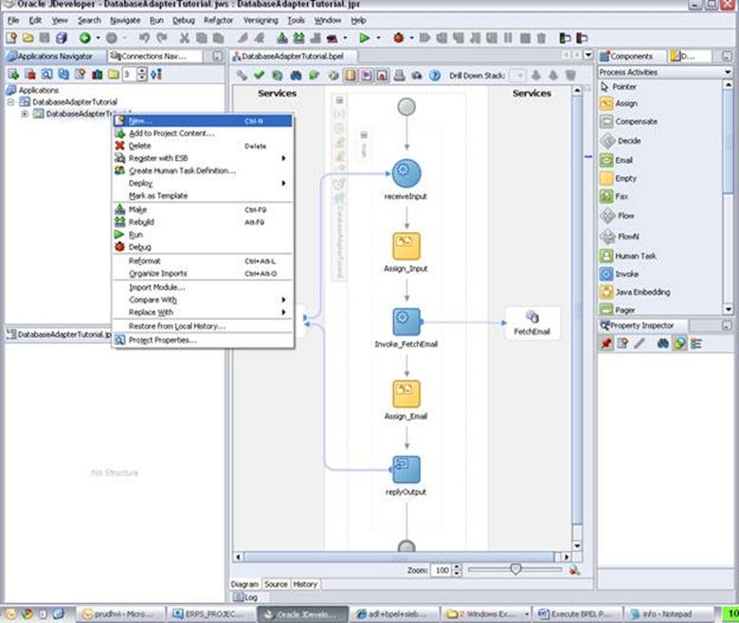The width and height of the screenshot is (739, 623).
Task: Switch to Execute BPEL P... taskbar button
Action: (576, 614)
